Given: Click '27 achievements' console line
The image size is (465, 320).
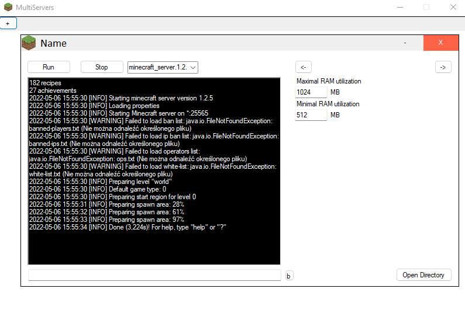Looking at the screenshot, I should coord(53,91).
